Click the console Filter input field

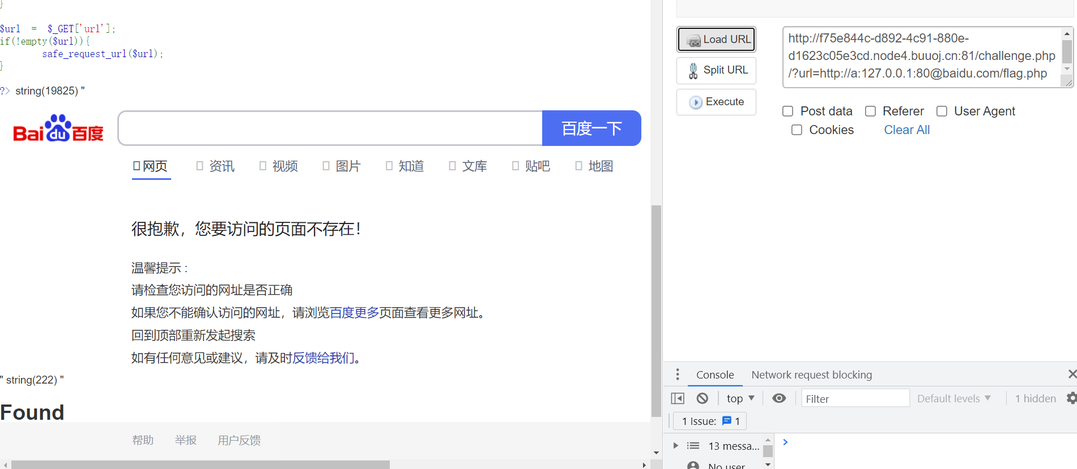pyautogui.click(x=854, y=399)
